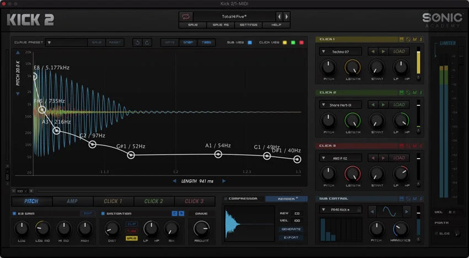Select previous sub waveform shape
The height and width of the screenshot is (258, 469).
[x=372, y=212]
